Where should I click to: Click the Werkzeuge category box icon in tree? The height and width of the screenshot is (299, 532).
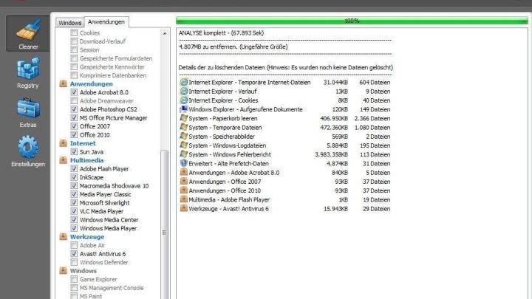coord(63,237)
